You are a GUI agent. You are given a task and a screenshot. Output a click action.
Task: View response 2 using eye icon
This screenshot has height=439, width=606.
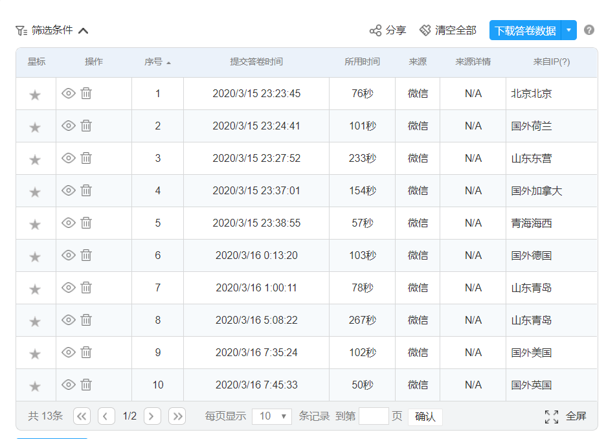pos(69,126)
